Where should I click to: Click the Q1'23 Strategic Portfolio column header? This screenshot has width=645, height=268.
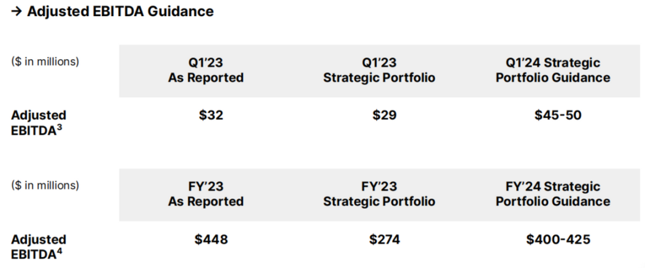point(379,70)
